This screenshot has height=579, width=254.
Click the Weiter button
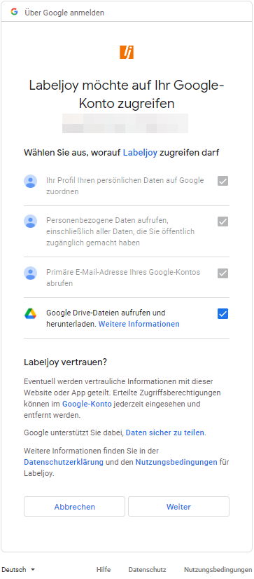[179, 507]
